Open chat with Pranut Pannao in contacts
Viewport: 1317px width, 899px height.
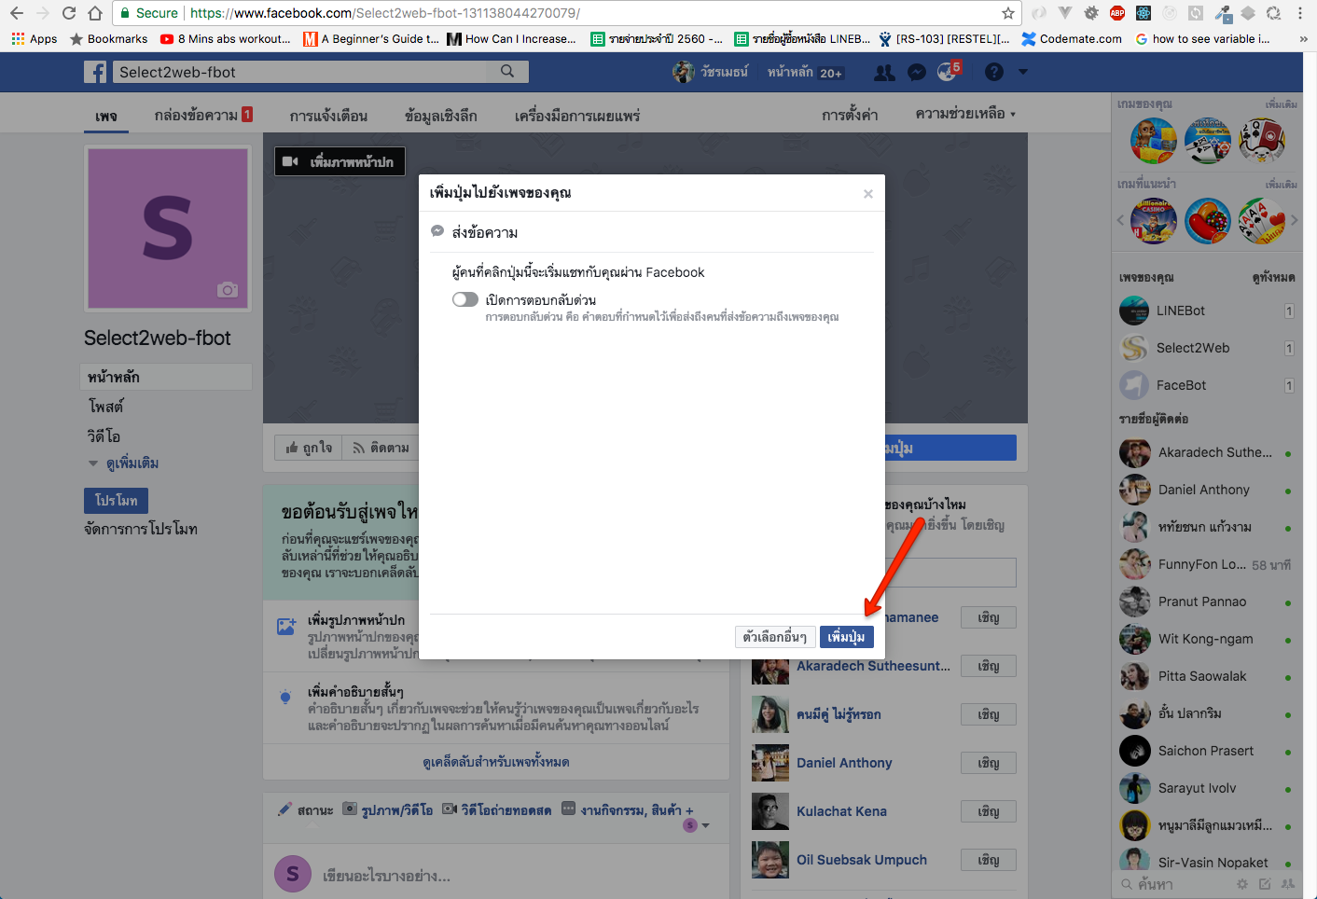pyautogui.click(x=1206, y=602)
